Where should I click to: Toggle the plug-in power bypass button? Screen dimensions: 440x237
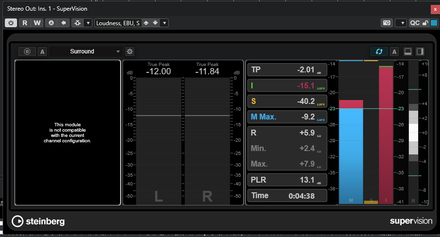tap(11, 23)
